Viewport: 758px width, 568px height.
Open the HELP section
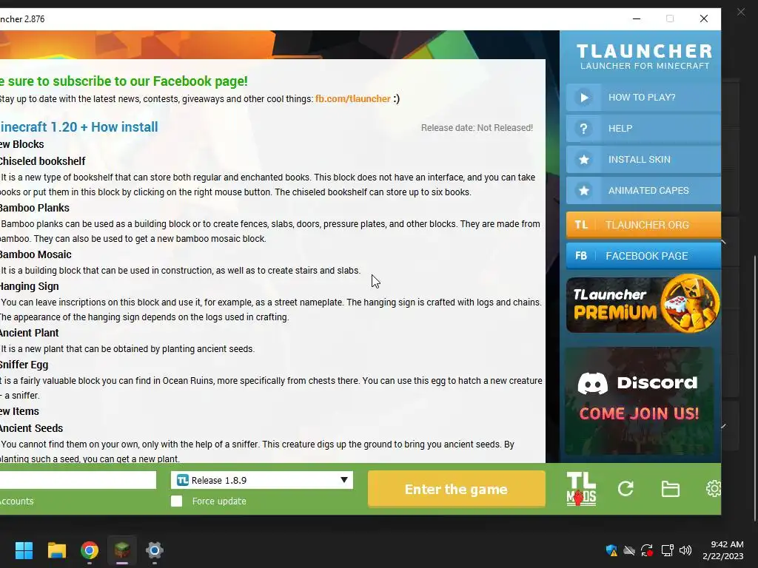pyautogui.click(x=643, y=129)
